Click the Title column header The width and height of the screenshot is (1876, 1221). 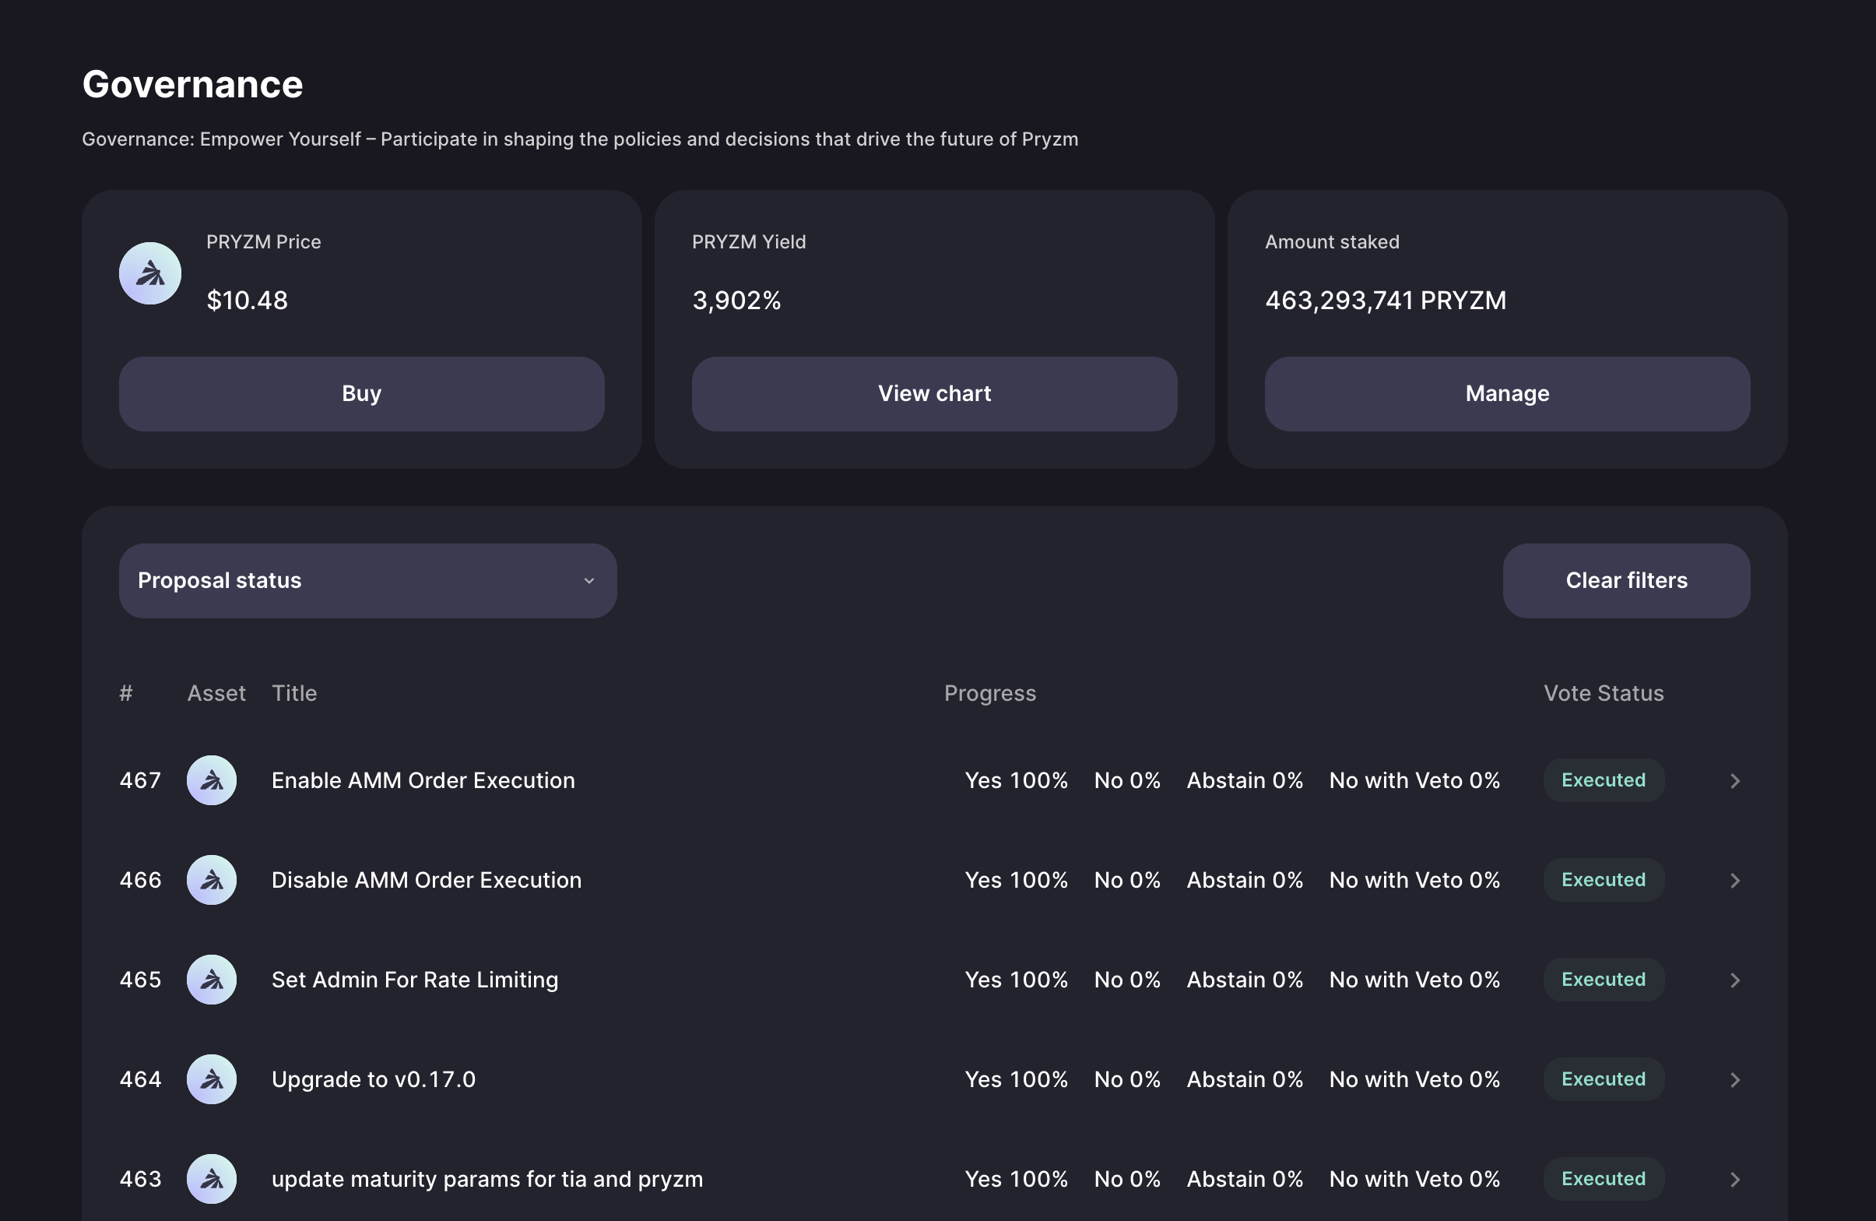pyautogui.click(x=294, y=692)
